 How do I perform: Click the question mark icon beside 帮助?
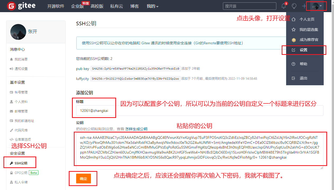click(x=294, y=64)
